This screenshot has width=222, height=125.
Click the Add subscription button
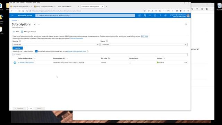16,32
